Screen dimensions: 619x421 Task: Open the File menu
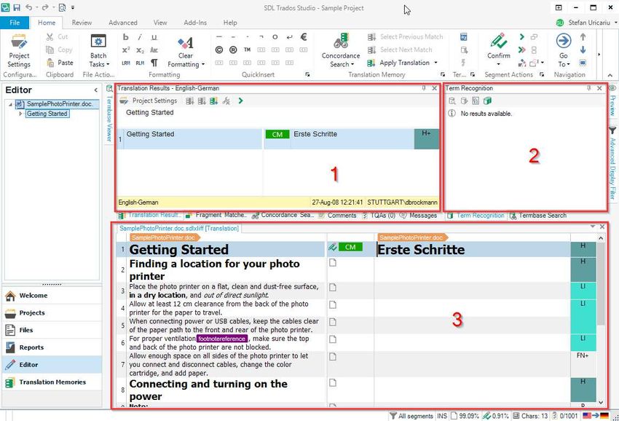click(15, 23)
